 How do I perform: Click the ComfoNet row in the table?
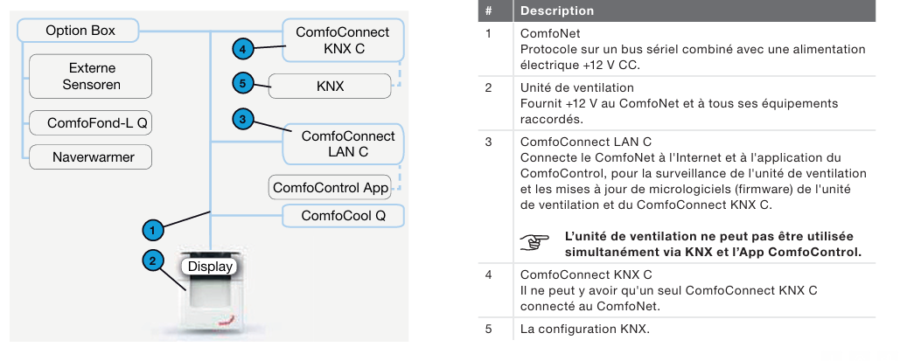coord(691,49)
